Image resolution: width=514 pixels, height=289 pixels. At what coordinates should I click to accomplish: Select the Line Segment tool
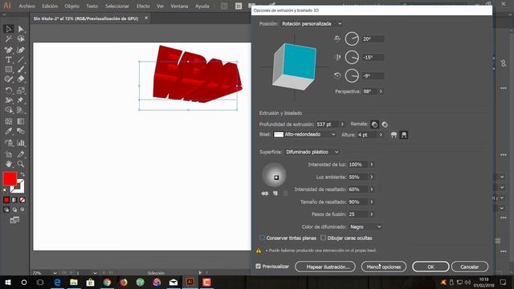(x=21, y=59)
